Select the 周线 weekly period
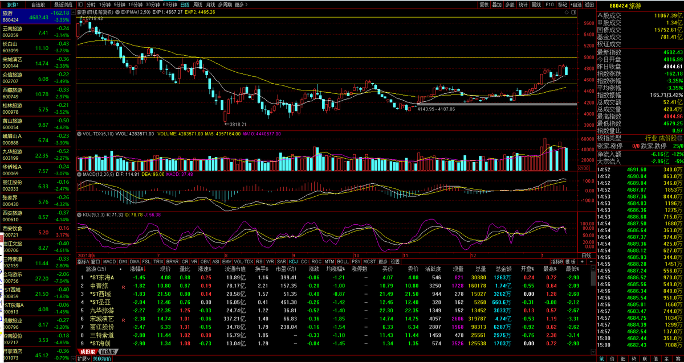The height and width of the screenshot is (363, 684). tap(198, 5)
